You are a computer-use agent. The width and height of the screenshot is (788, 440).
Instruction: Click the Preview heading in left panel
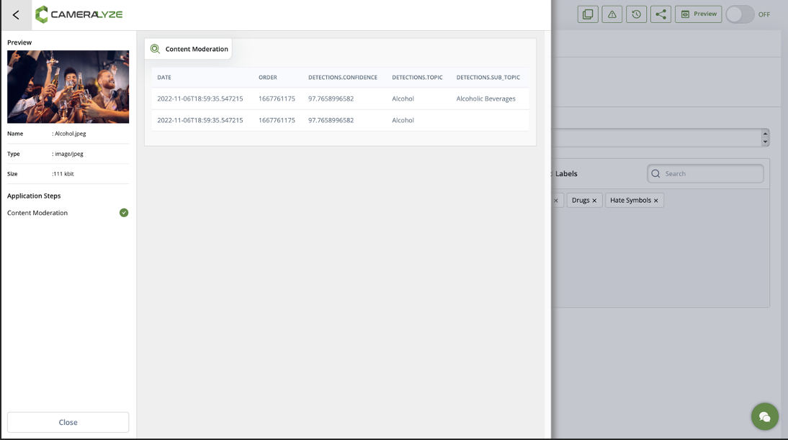tap(19, 42)
